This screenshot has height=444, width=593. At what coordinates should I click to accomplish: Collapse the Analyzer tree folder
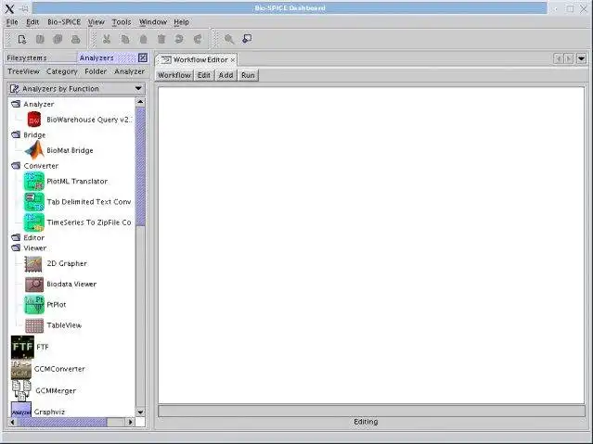point(16,104)
